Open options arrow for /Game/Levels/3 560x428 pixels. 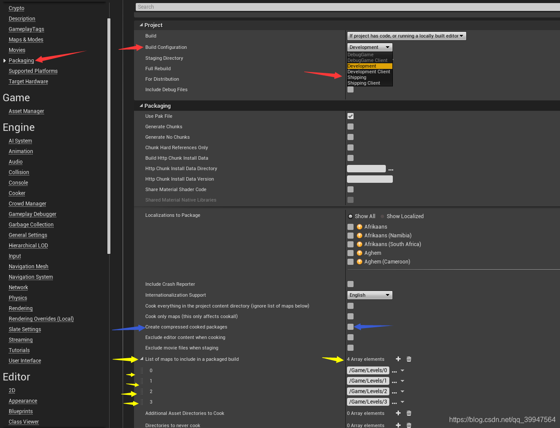(x=402, y=402)
